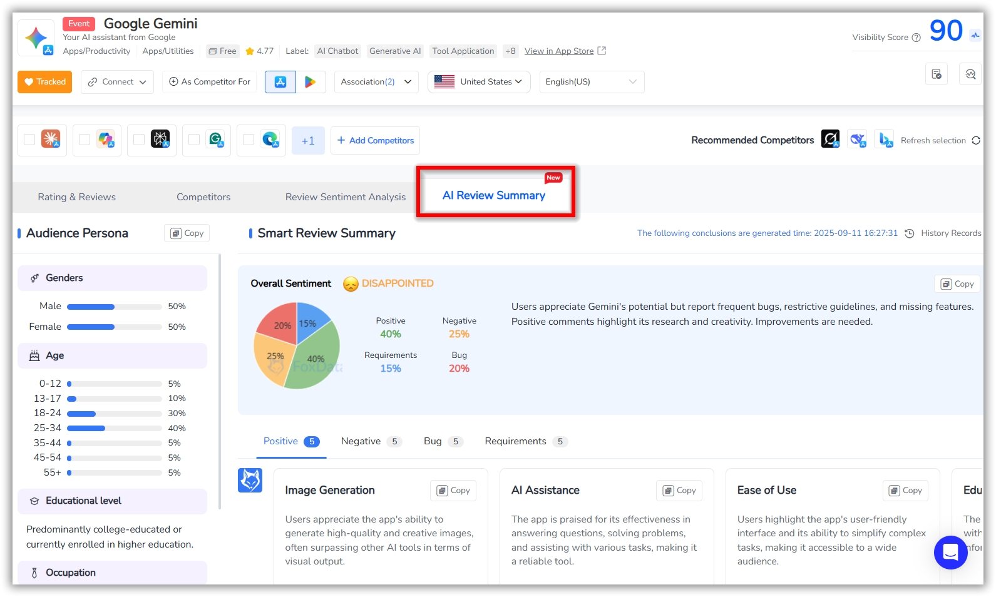The height and width of the screenshot is (597, 996).
Task: Select the Positive reviews tab
Action: click(x=291, y=441)
